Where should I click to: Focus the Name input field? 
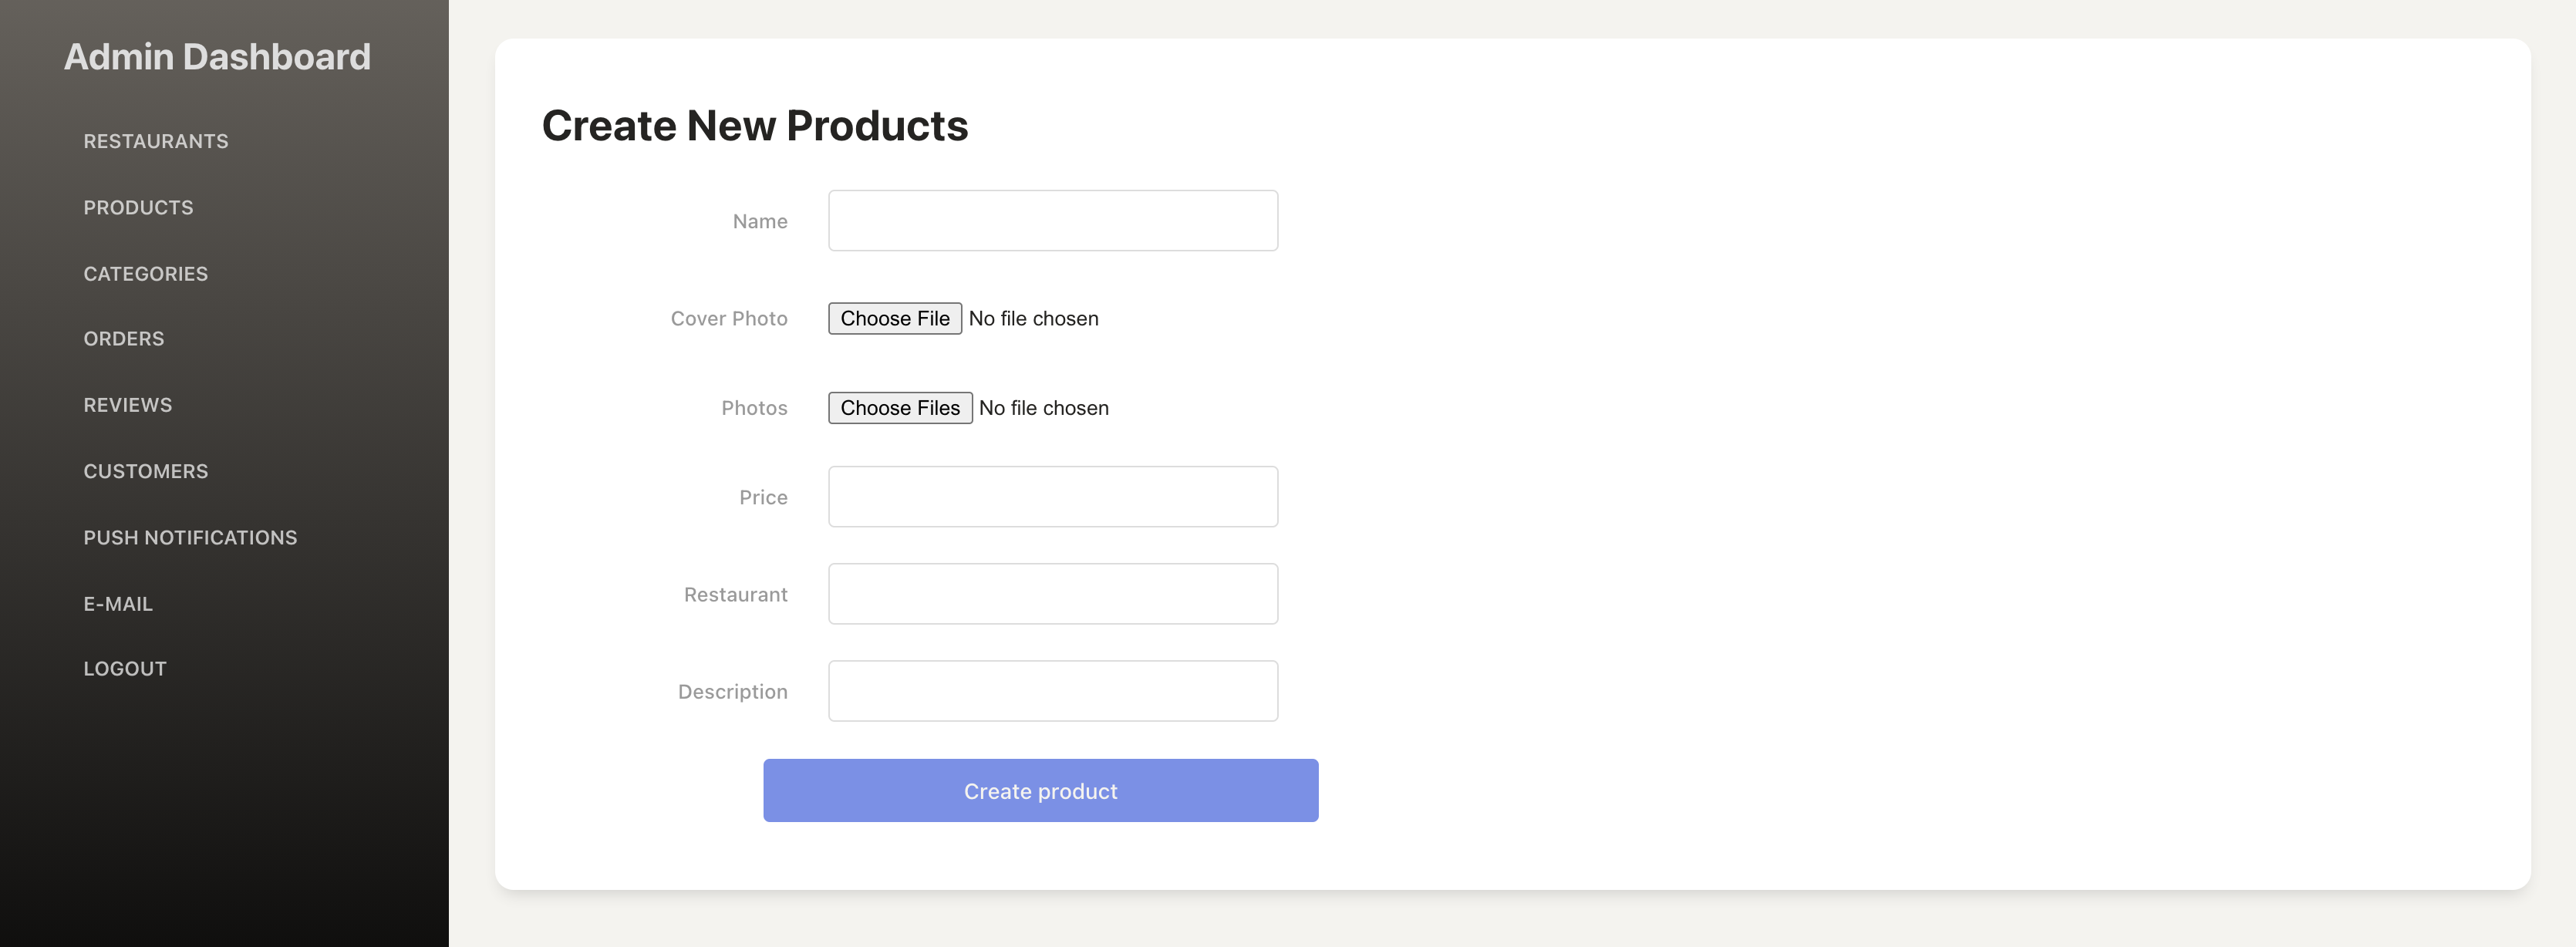1053,221
